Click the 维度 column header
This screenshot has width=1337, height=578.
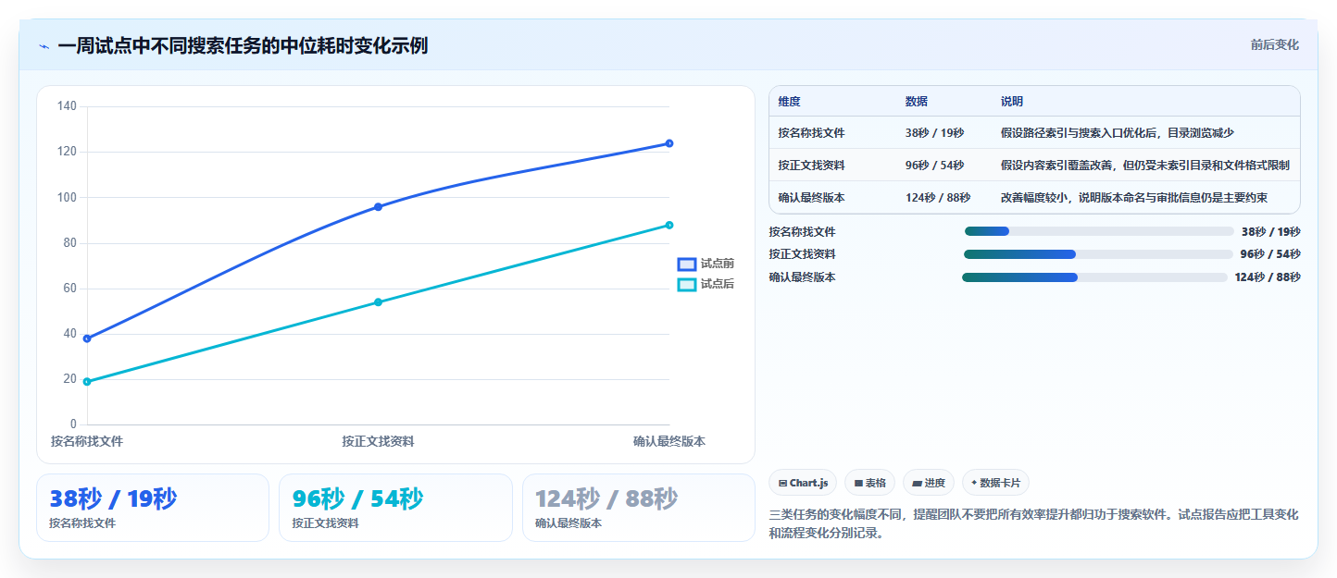(x=790, y=102)
